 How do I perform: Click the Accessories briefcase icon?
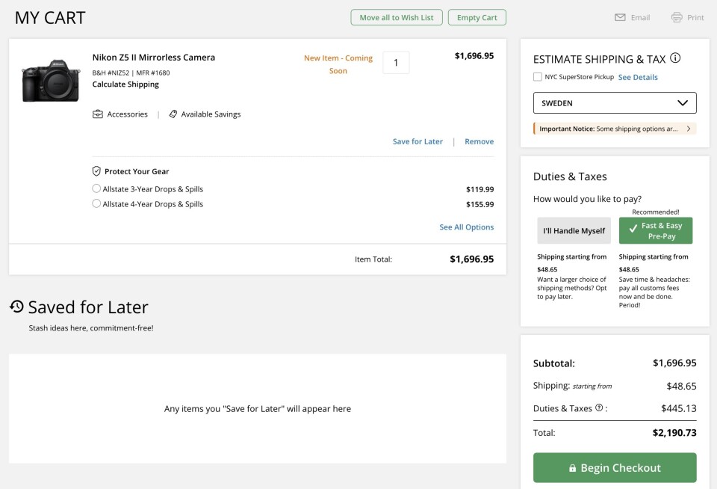pyautogui.click(x=98, y=114)
